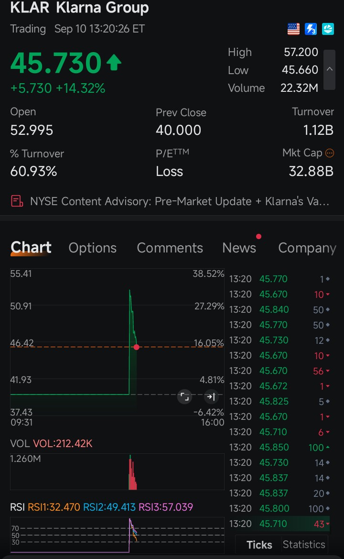Tap the RSI indicator label
Viewport: 344px width, 559px height.
tap(18, 507)
